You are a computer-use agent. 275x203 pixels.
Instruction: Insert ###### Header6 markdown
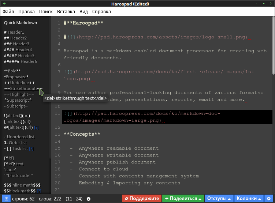tap(21, 61)
